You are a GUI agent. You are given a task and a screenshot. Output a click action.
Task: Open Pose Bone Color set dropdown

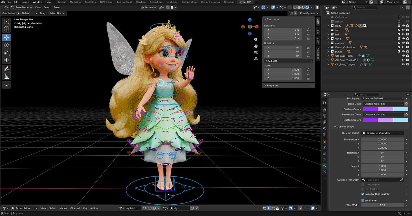(383, 114)
